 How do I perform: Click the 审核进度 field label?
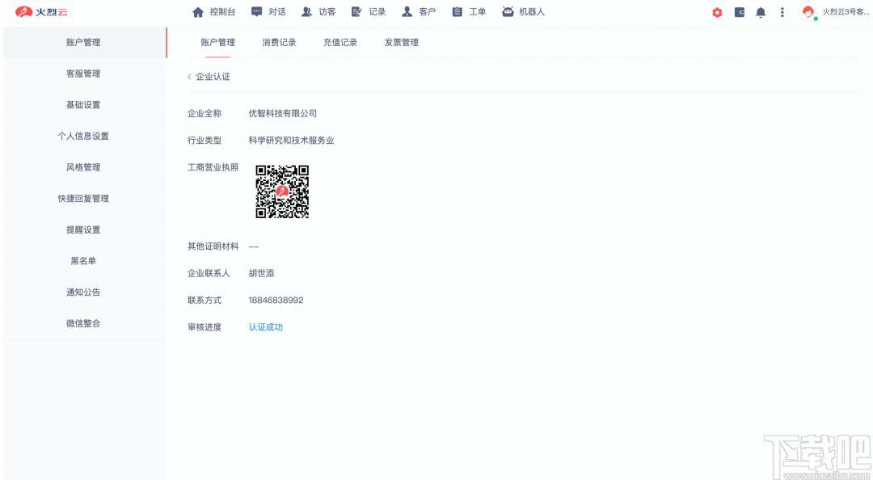(x=205, y=327)
